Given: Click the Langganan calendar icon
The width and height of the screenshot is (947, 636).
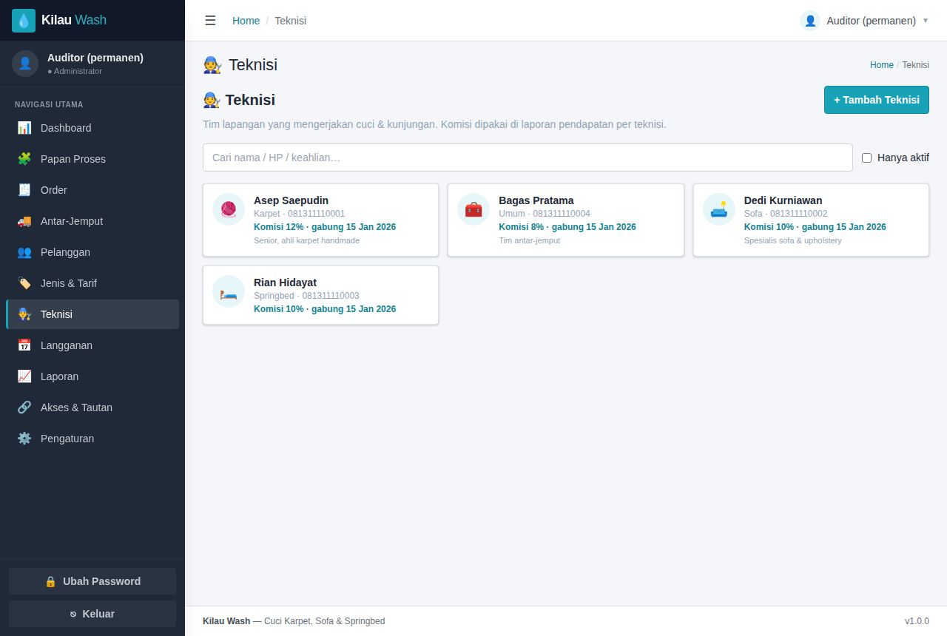Looking at the screenshot, I should click(x=24, y=345).
